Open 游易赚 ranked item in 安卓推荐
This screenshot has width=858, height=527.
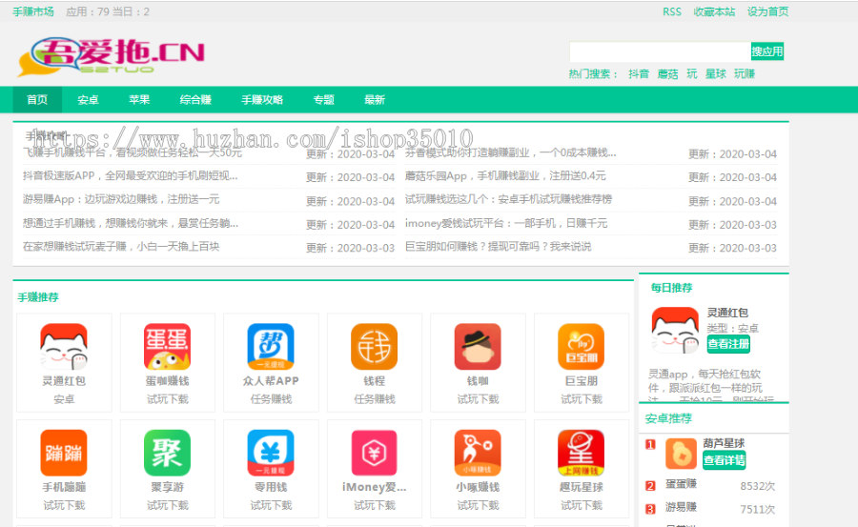tap(682, 507)
